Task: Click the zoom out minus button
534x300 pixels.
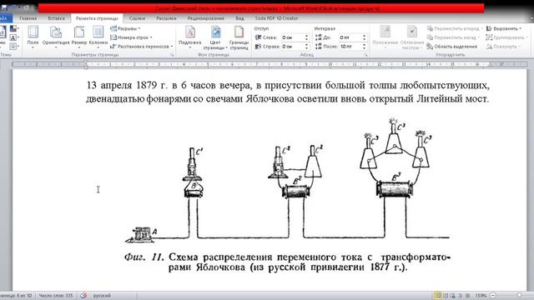Action: point(493,296)
